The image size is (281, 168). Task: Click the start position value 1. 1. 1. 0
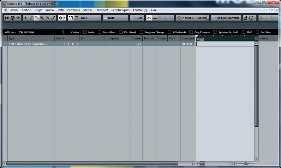(x=71, y=44)
